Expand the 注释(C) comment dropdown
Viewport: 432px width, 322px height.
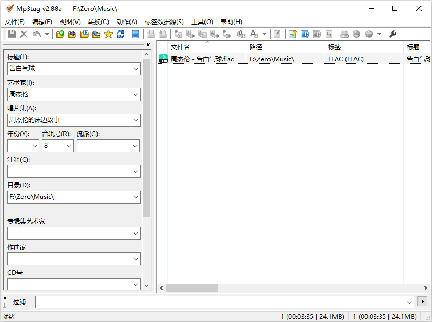[136, 171]
